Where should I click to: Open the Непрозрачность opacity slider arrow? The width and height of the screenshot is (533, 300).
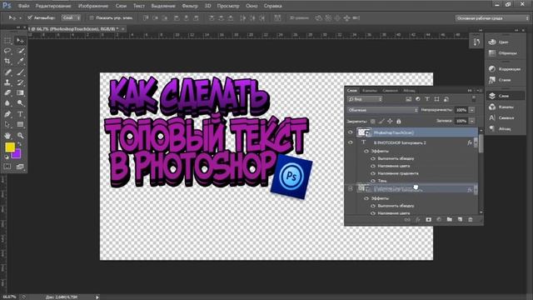pyautogui.click(x=472, y=110)
